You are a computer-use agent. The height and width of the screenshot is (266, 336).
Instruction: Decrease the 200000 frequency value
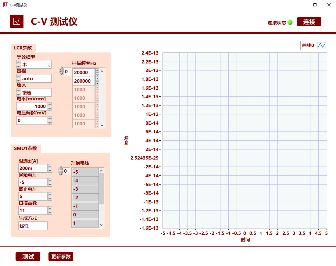97,83
